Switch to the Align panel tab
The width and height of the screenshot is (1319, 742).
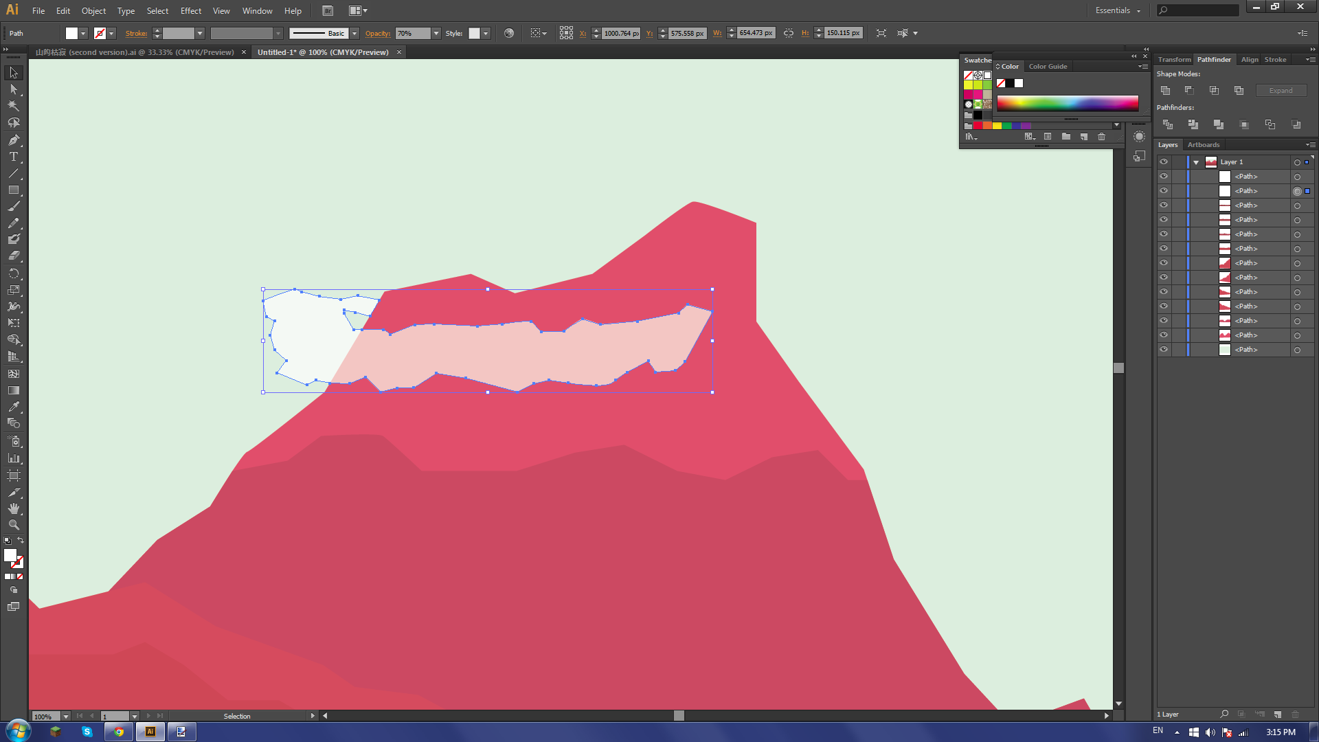coord(1250,60)
